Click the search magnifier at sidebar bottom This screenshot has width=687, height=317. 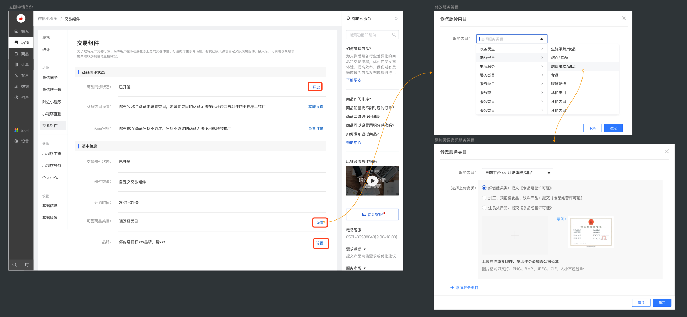(15, 265)
